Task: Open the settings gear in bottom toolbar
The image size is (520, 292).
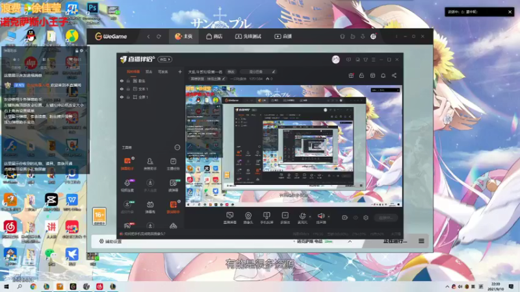Action: coord(366,217)
